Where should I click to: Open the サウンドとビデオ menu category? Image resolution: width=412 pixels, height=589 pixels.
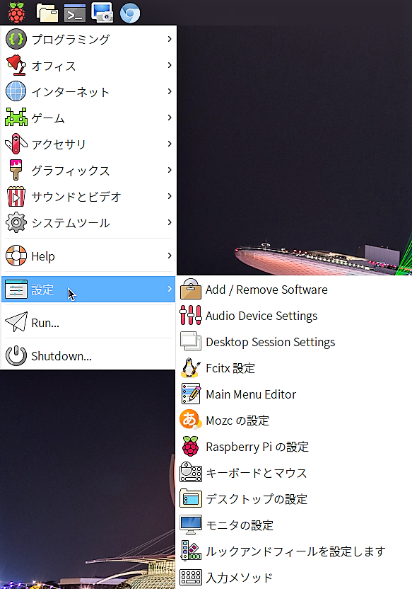point(88,196)
